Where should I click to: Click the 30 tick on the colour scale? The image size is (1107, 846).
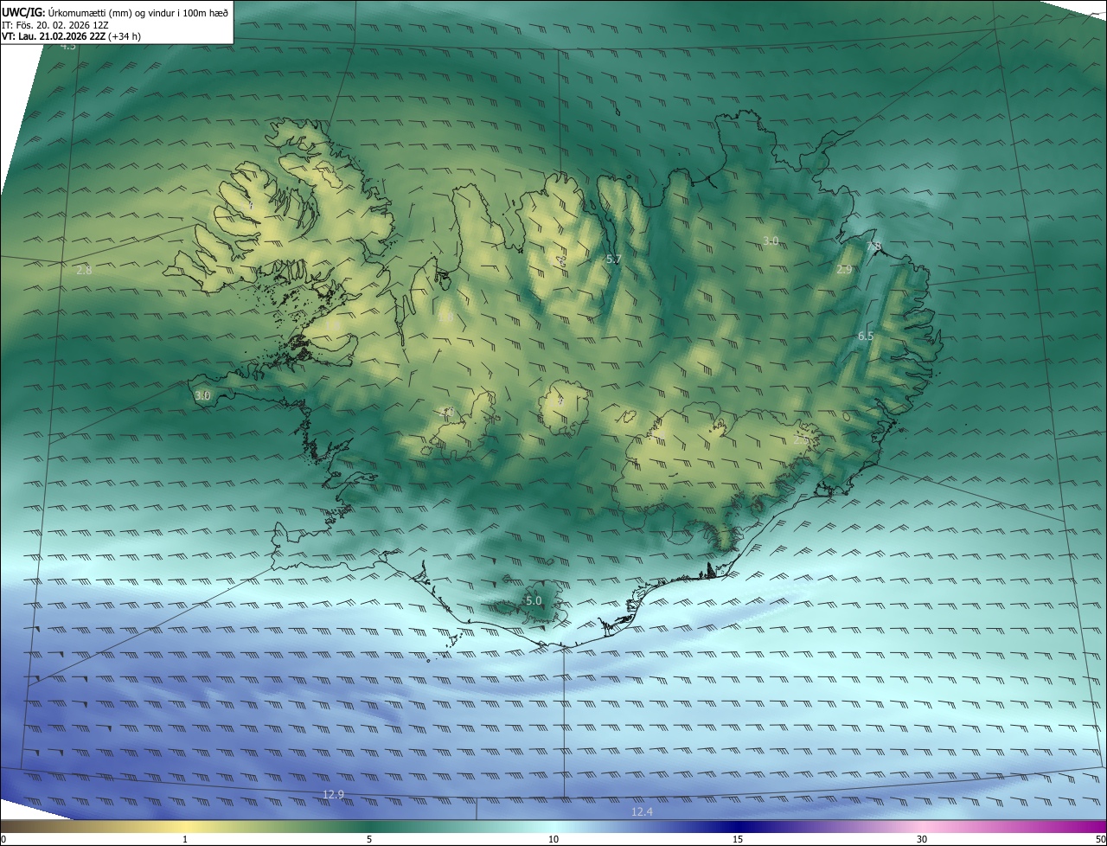click(x=922, y=839)
